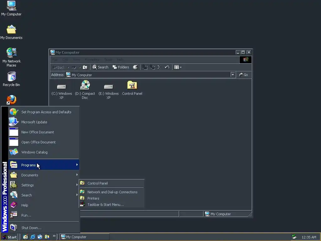
Task: Select Run... in Start menu
Action: [44, 215]
